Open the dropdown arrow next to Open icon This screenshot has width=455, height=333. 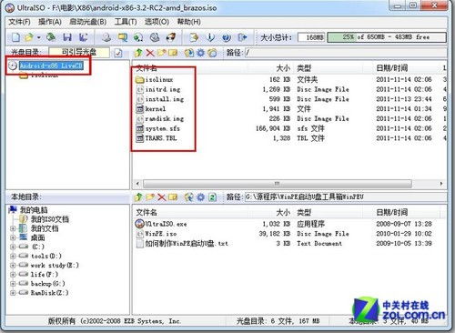pos(39,37)
